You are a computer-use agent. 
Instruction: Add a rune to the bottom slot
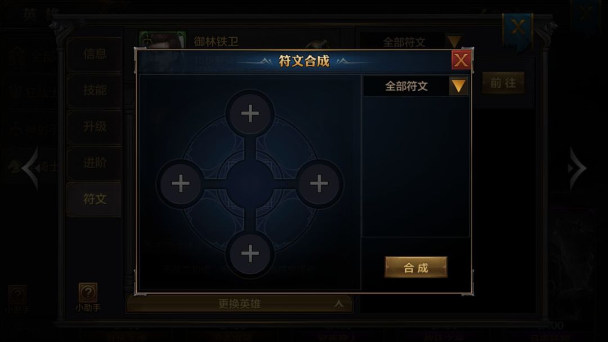[250, 254]
